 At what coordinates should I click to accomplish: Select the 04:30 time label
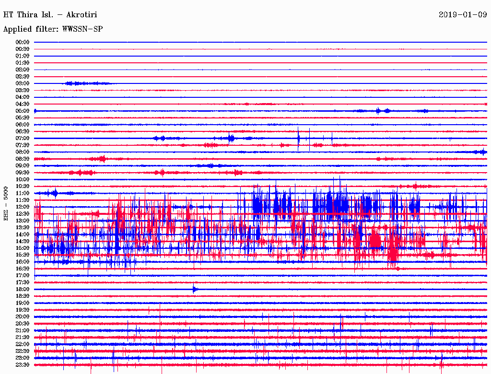tap(22, 104)
